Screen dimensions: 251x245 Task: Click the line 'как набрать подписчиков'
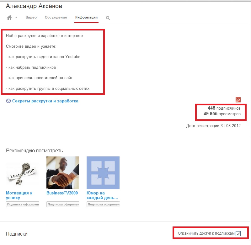(x=31, y=68)
